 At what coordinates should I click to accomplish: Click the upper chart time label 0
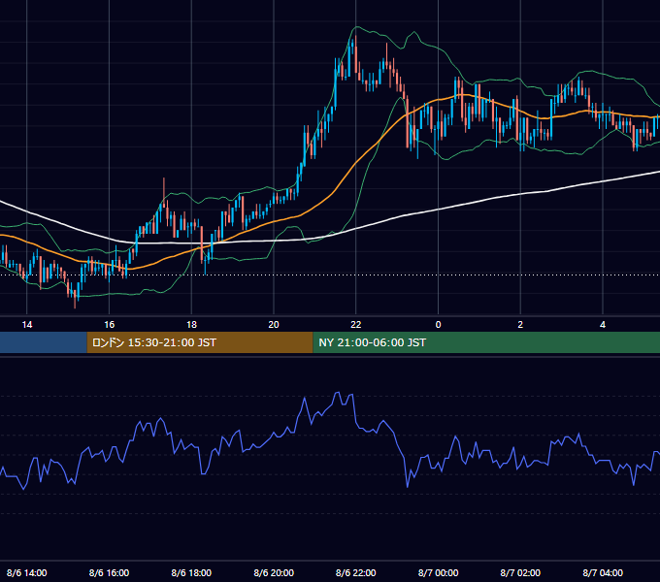coord(438,325)
